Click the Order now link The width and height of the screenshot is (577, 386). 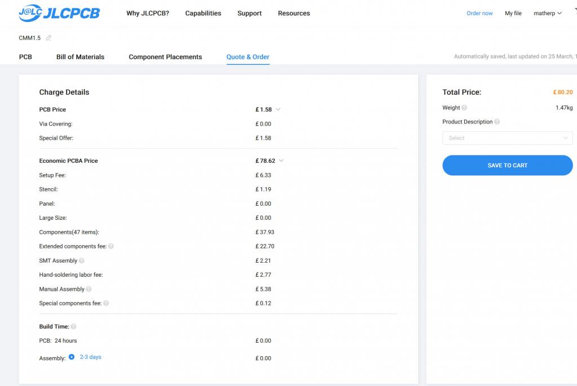pyautogui.click(x=480, y=14)
